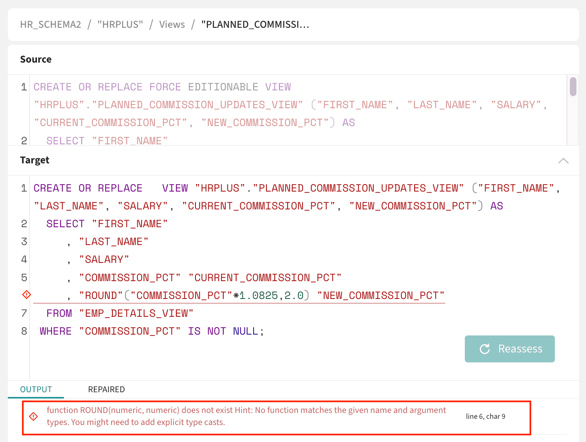Click the error diamond icon beside line 6
The height and width of the screenshot is (442, 586).
pos(26,294)
